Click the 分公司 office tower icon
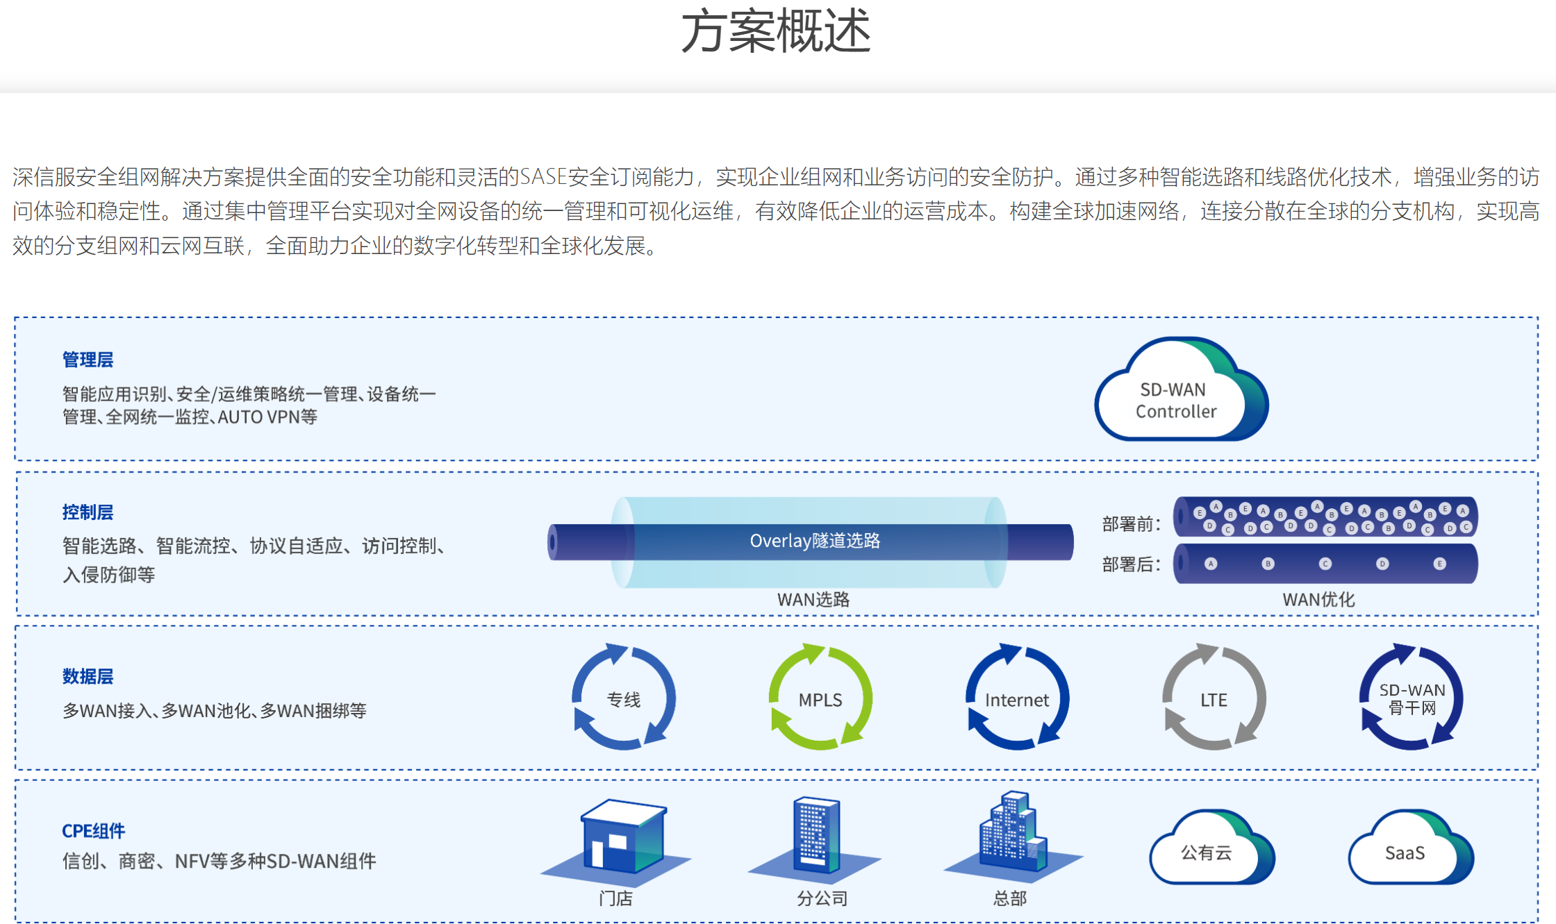Screen dimensions: 1556x924 click(x=816, y=840)
